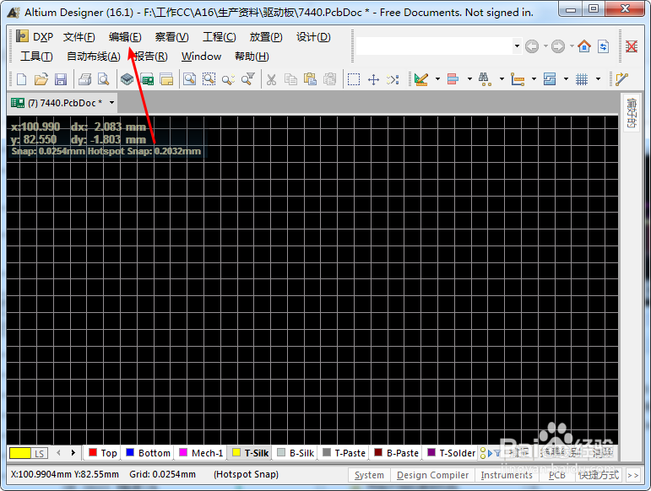Open the 设计(D) menu
Screen dimensions: 651x491
313,37
